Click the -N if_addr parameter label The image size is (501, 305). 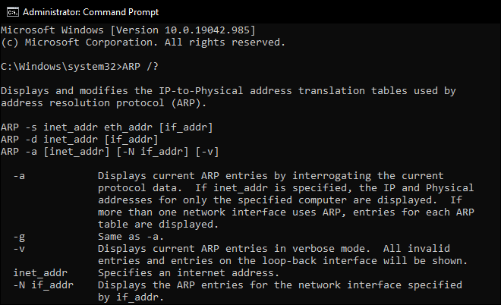[43, 285]
